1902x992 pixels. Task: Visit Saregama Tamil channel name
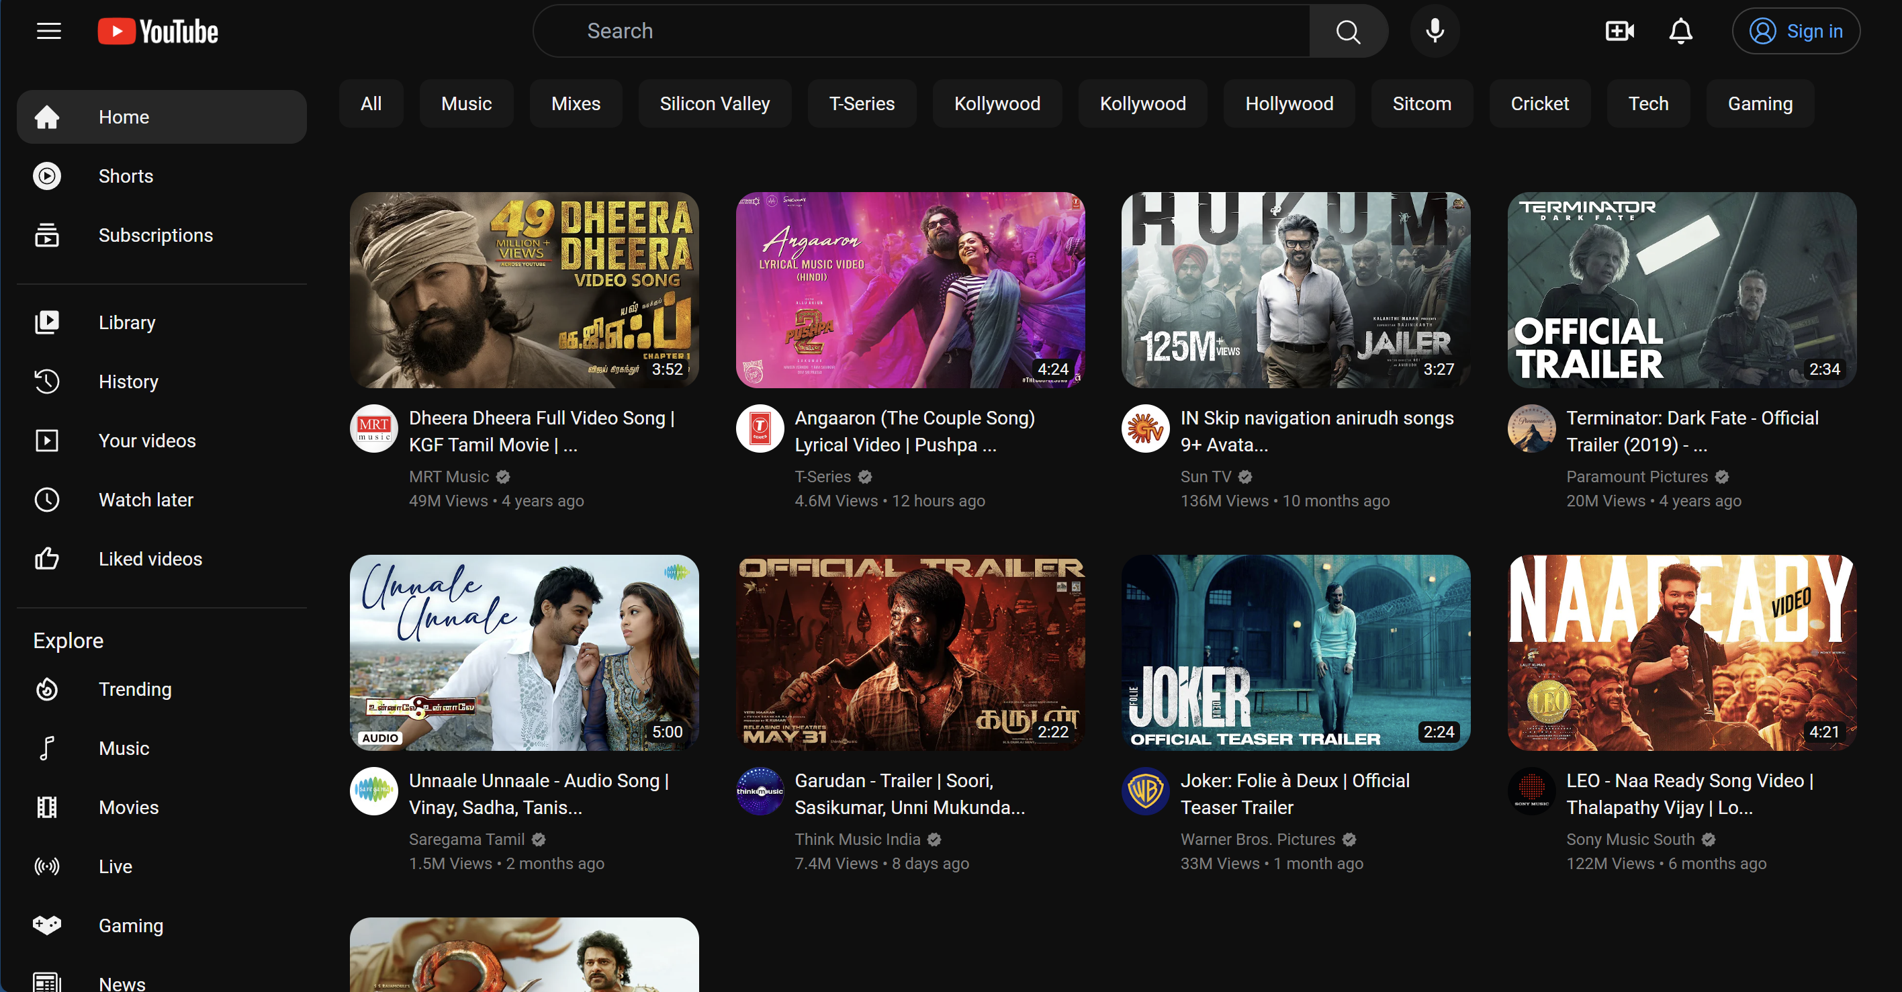467,839
